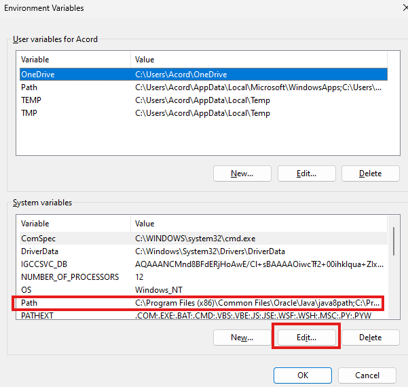Image resolution: width=408 pixels, height=387 pixels.
Task: Click Delete button under System variables
Action: tap(370, 337)
